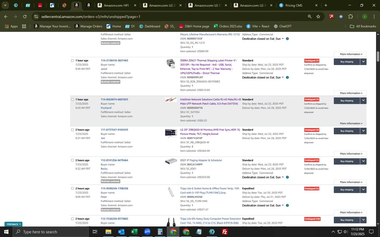
Task: Expand Buy shipping dropdown for 8301 IP Paging order
Action: pyautogui.click(x=363, y=161)
